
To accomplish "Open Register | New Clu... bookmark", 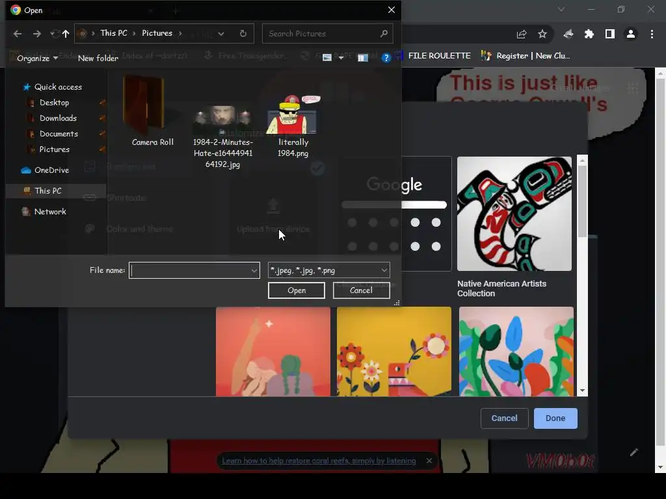I will click(x=526, y=56).
